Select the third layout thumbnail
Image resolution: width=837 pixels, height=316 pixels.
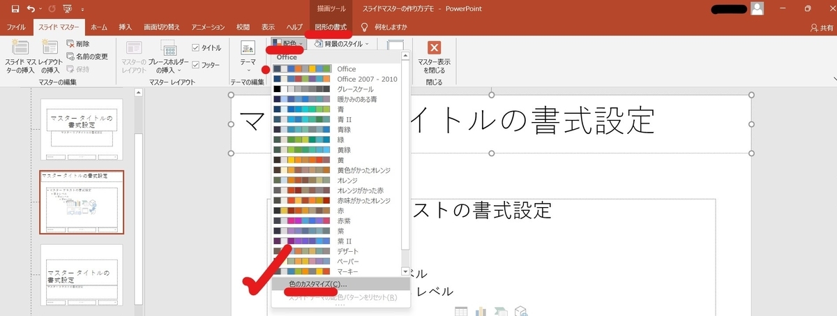pos(82,275)
